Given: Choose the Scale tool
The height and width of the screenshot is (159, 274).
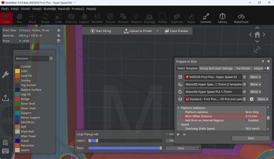Looking at the screenshot, I should [x=58, y=18].
